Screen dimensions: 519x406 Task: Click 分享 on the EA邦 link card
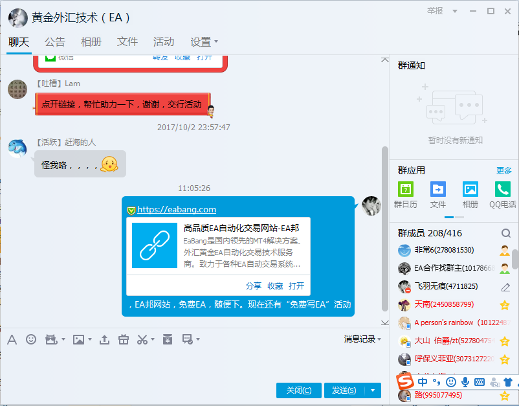254,286
